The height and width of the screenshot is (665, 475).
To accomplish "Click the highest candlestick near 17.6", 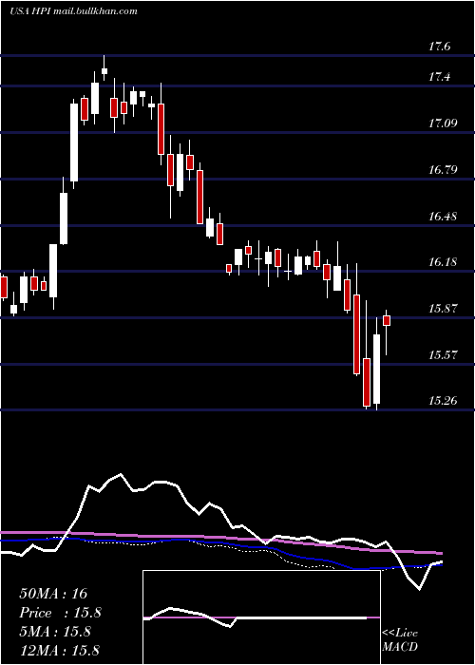I will pos(104,71).
